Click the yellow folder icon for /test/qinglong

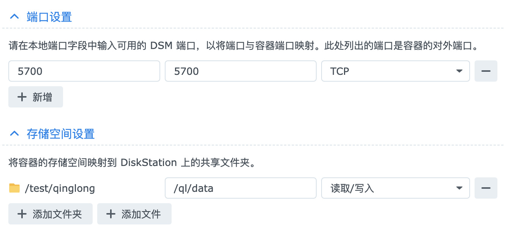pos(14,188)
